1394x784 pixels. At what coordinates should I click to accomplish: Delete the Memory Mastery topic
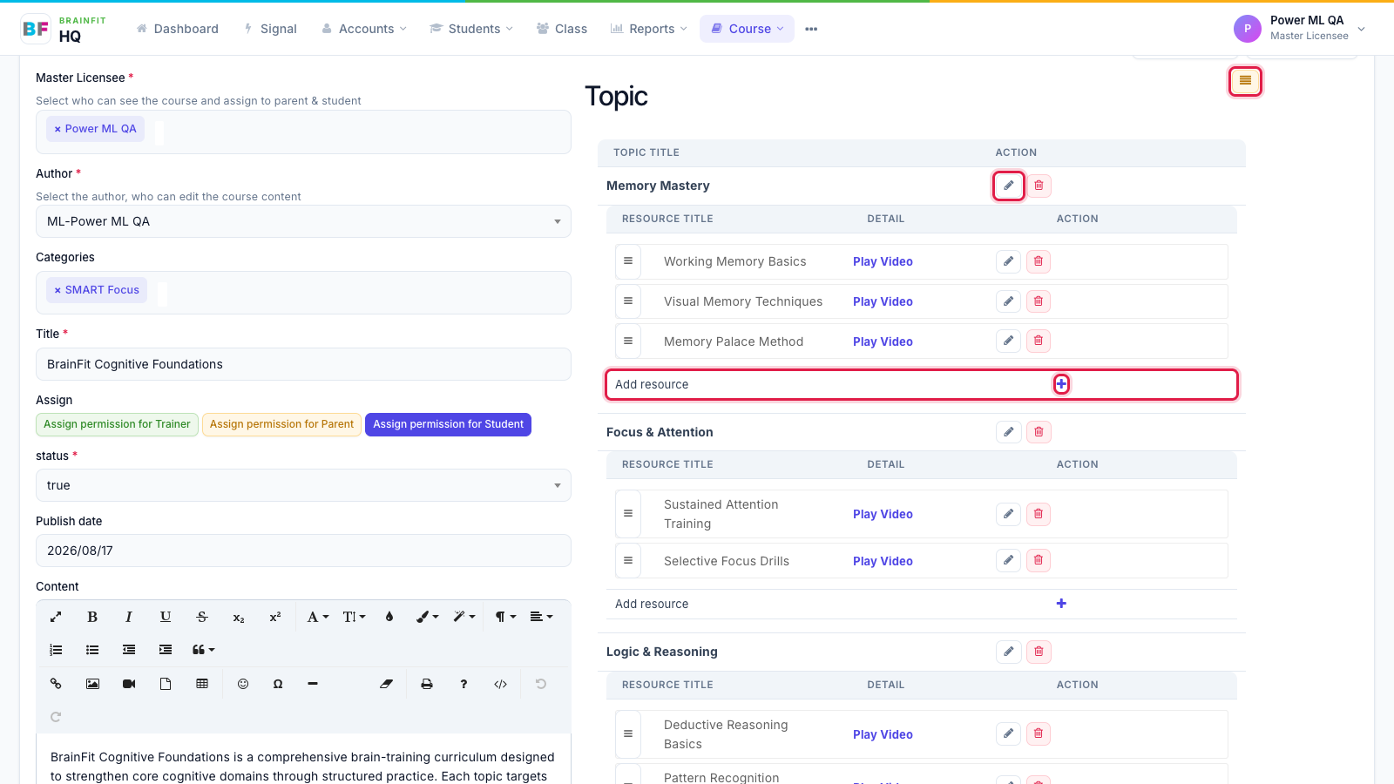click(x=1039, y=186)
